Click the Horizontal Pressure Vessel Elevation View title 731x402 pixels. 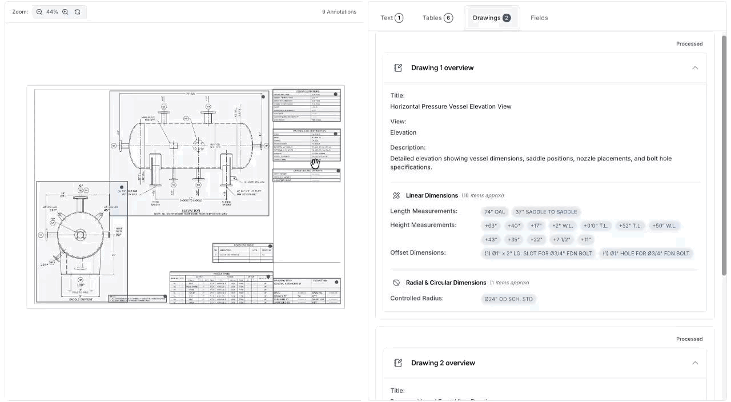point(451,107)
